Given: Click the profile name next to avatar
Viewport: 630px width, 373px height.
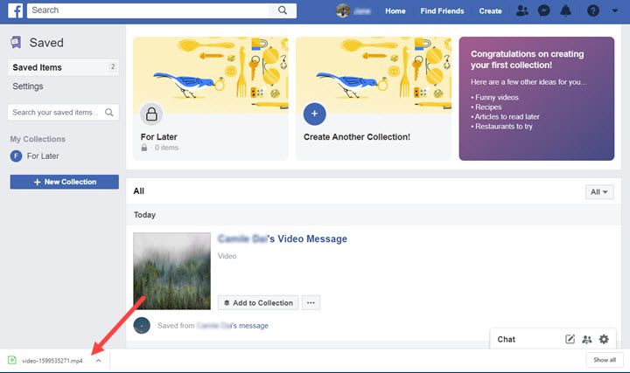Looking at the screenshot, I should point(362,11).
